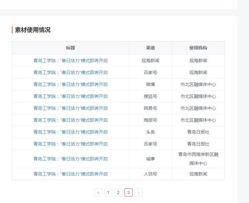Click the 素材使用情况 section heading

pyautogui.click(x=33, y=30)
